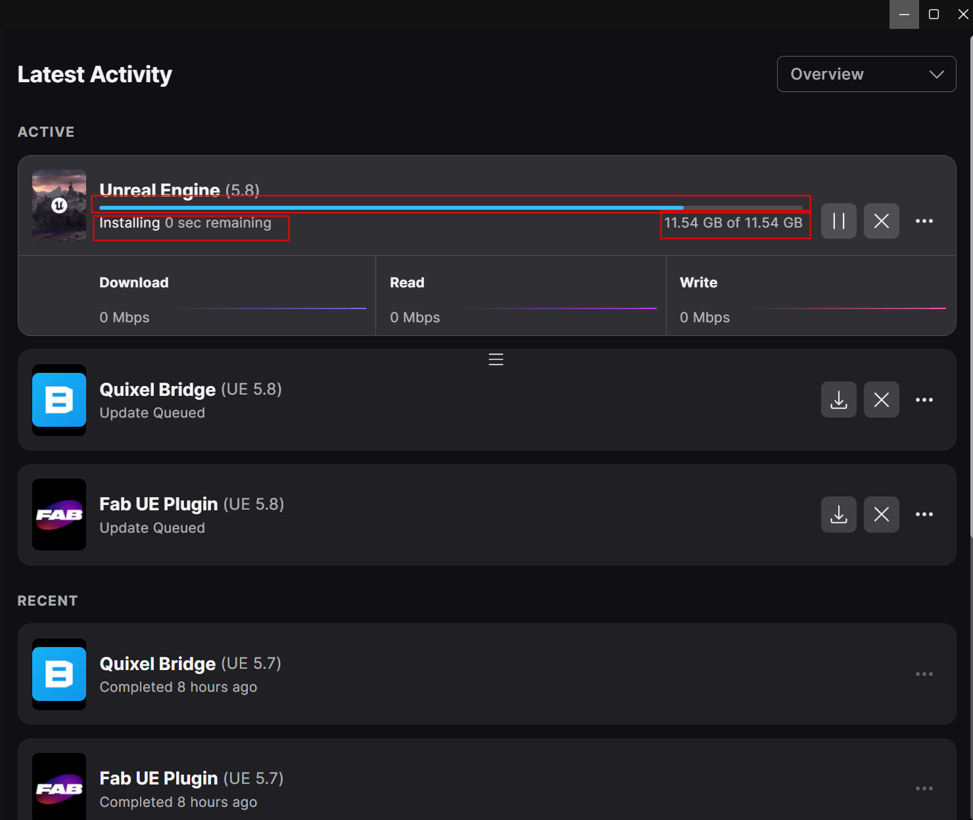Click the Unreal Engine thumbnail image

point(59,205)
